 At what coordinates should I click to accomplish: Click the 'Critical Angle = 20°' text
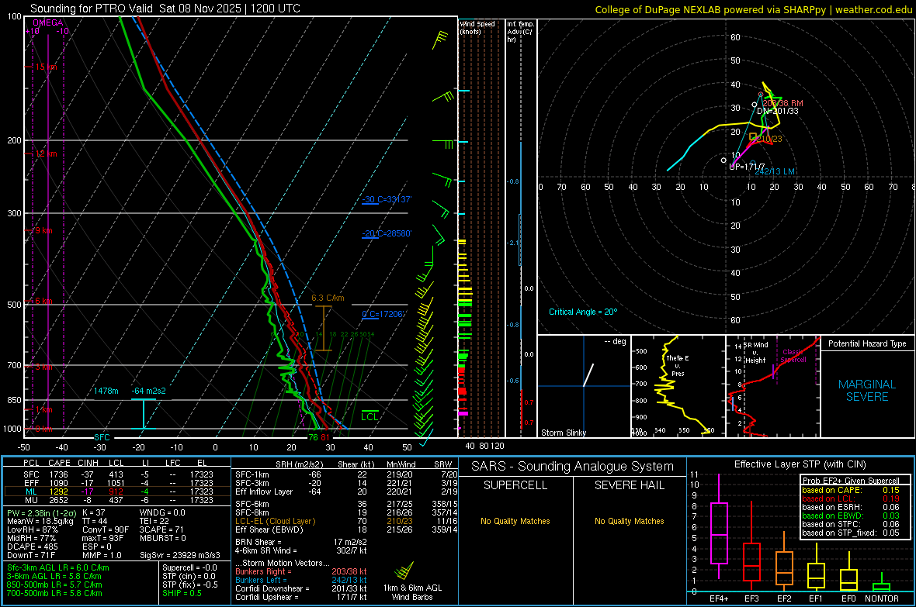(583, 312)
